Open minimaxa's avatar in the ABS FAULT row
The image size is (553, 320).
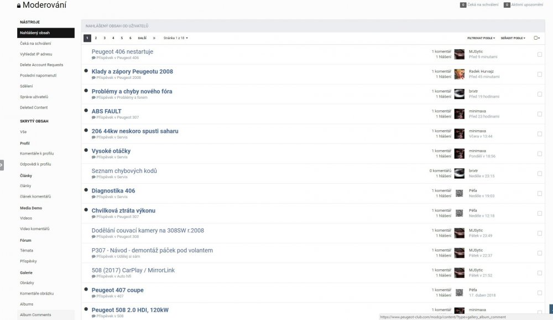tap(459, 114)
